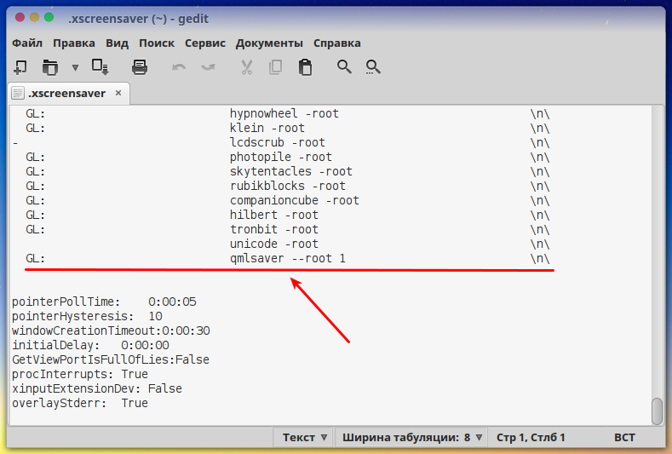The image size is (672, 454).
Task: Close the .xscreensaver tab
Action: pos(118,93)
